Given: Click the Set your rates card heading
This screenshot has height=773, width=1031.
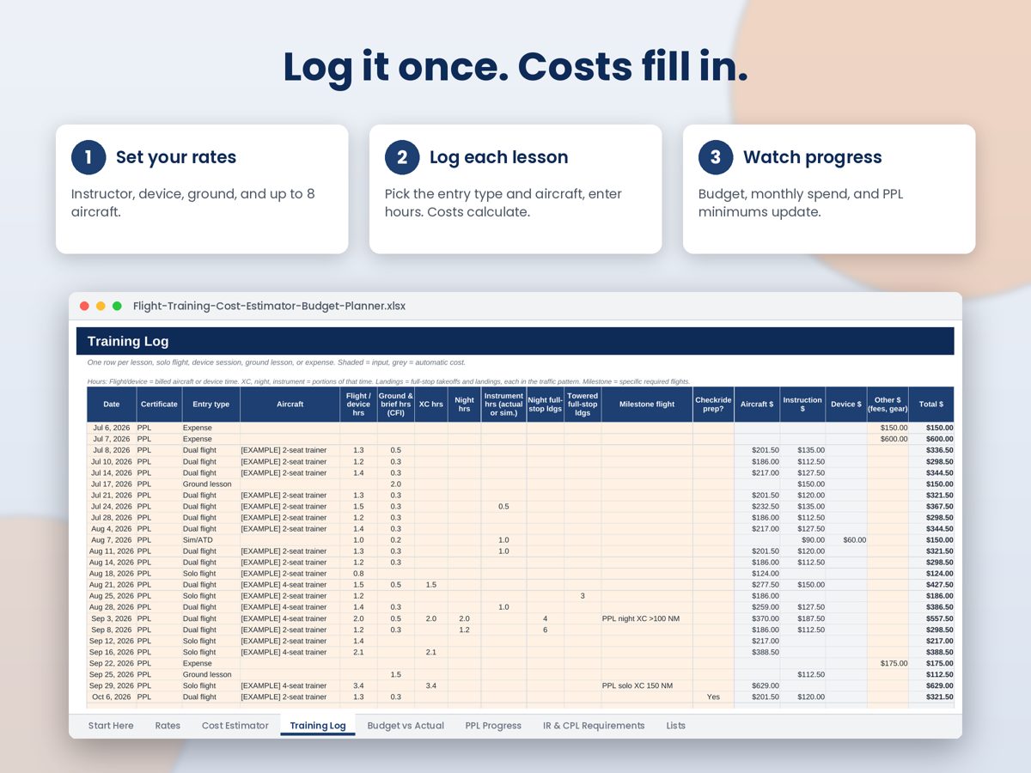Looking at the screenshot, I should [x=176, y=157].
